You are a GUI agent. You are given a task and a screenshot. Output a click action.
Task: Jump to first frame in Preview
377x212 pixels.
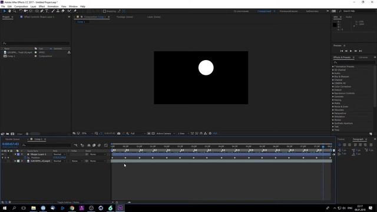tap(342, 51)
